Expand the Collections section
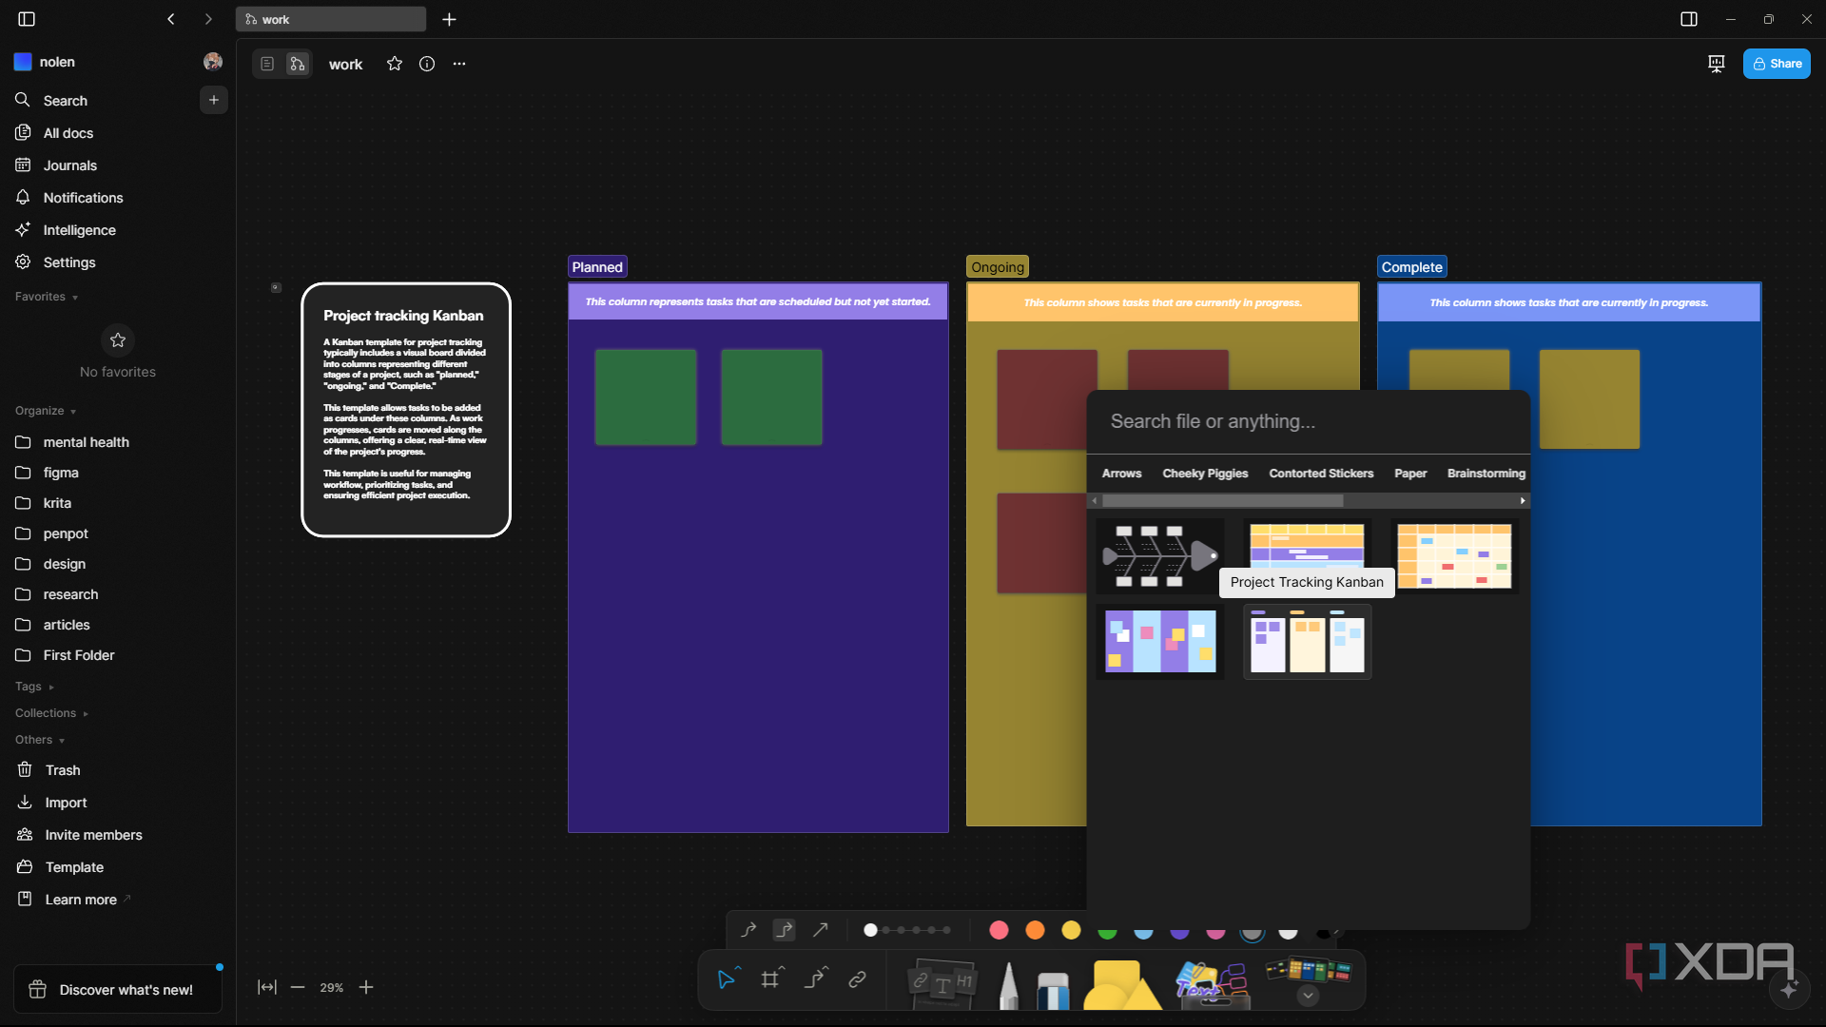1826x1027 pixels. pyautogui.click(x=51, y=713)
